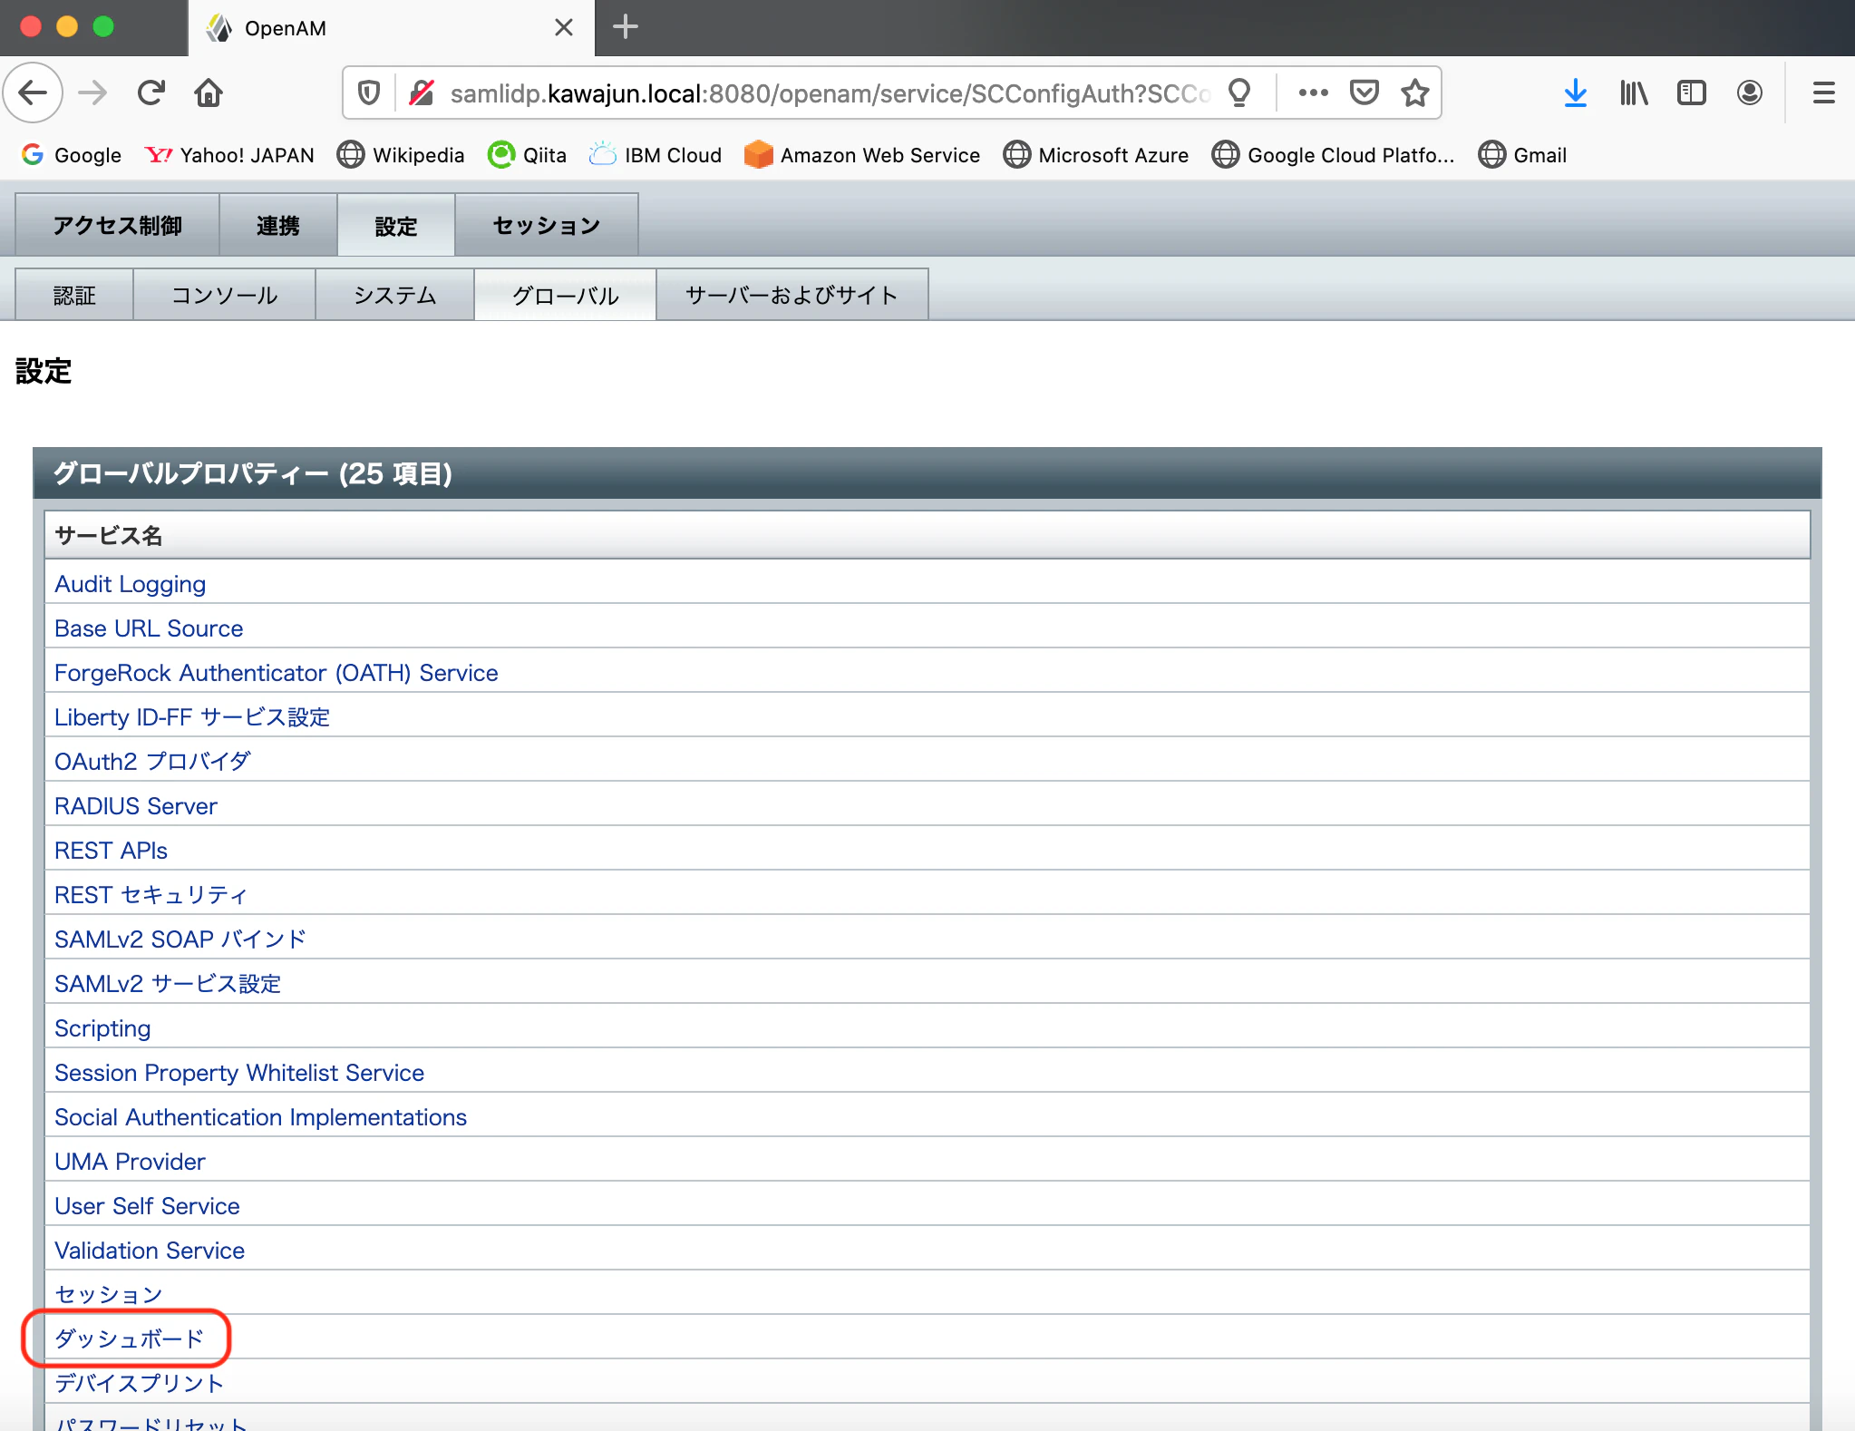Switch to the 連携 tab
The height and width of the screenshot is (1431, 1855).
[278, 225]
